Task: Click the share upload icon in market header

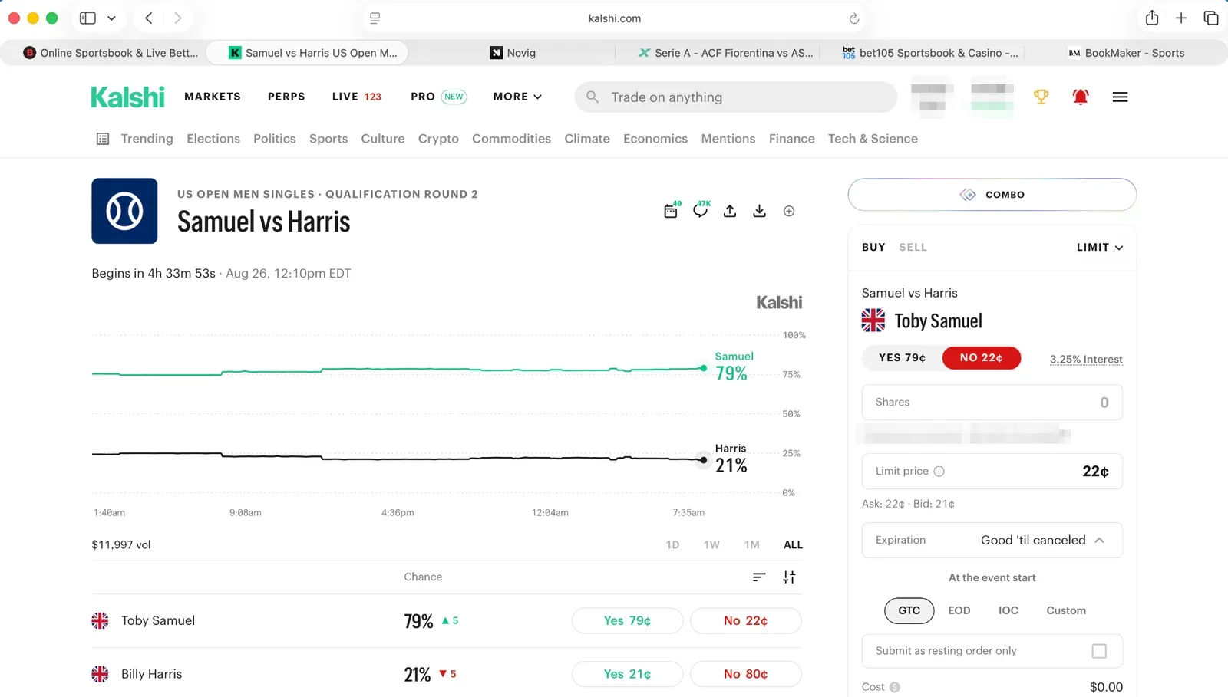Action: coord(730,211)
